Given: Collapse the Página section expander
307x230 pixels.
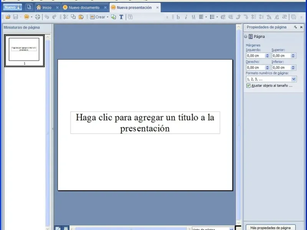Looking at the screenshot, I should 246,37.
